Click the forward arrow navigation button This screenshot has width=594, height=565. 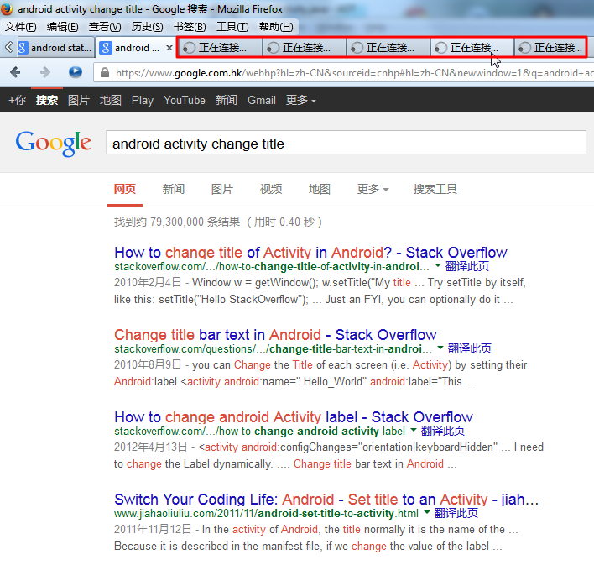[x=45, y=72]
